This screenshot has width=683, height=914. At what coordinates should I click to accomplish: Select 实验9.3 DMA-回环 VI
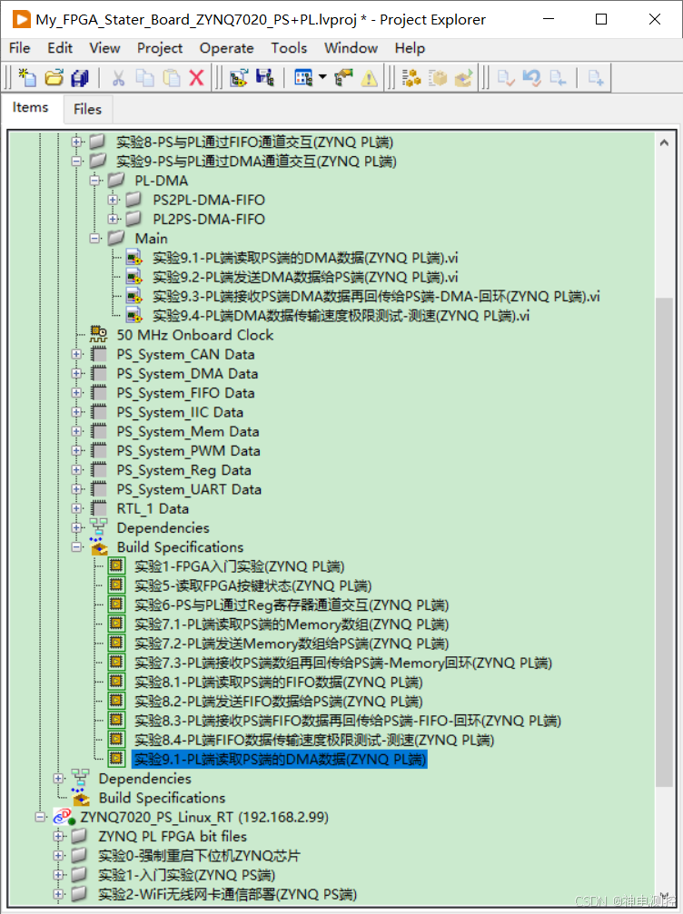(376, 296)
